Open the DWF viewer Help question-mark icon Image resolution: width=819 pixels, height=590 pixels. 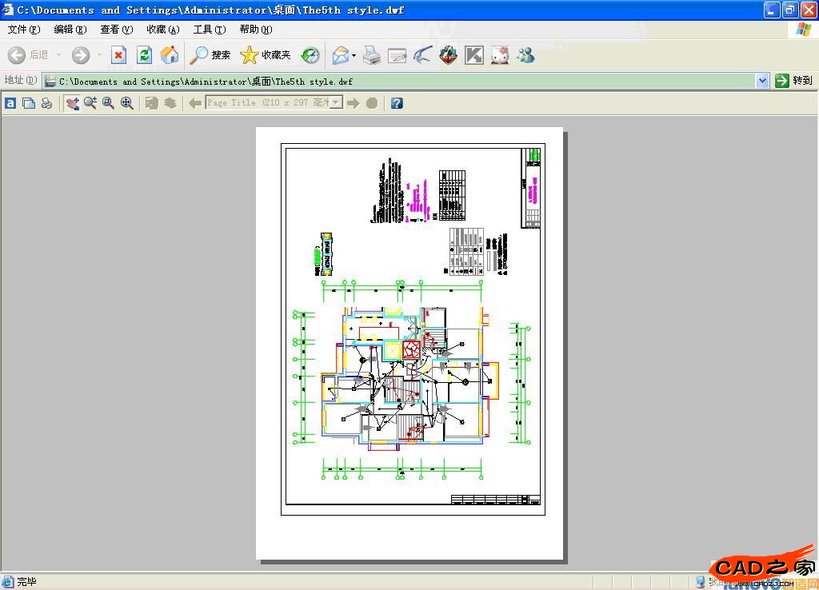click(x=397, y=103)
